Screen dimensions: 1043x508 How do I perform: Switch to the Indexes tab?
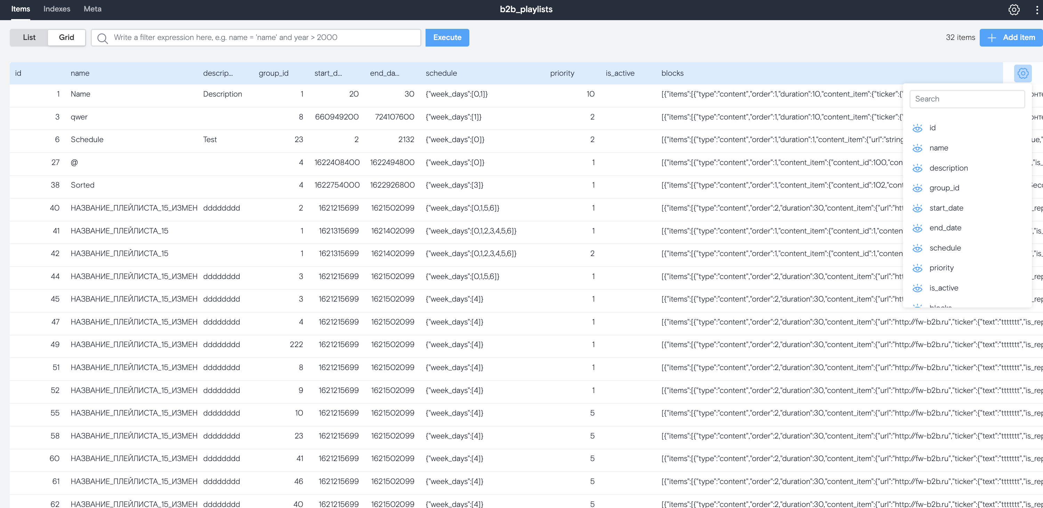(x=57, y=9)
